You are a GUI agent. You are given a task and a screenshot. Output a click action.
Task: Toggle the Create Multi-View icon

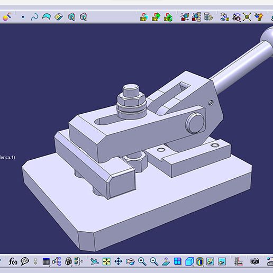point(178,261)
